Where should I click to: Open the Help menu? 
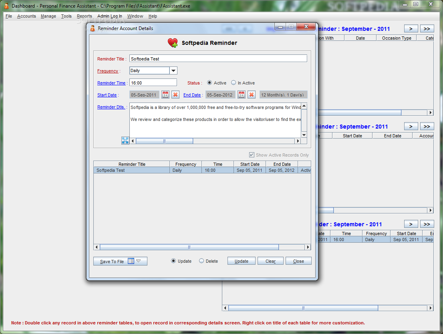pos(153,16)
